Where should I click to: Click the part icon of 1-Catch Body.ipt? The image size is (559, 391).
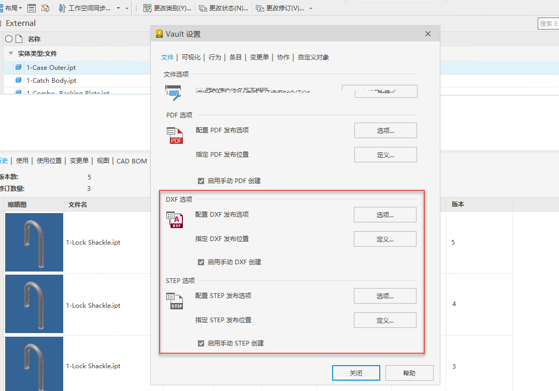(19, 80)
